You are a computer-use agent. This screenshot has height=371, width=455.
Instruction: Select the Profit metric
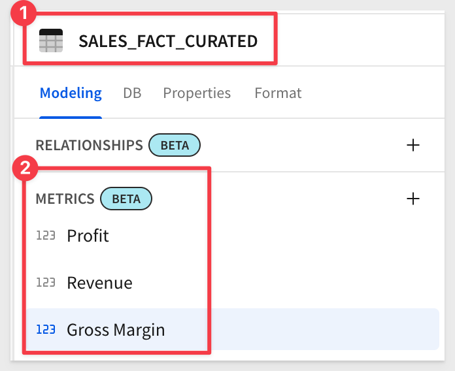click(x=88, y=235)
